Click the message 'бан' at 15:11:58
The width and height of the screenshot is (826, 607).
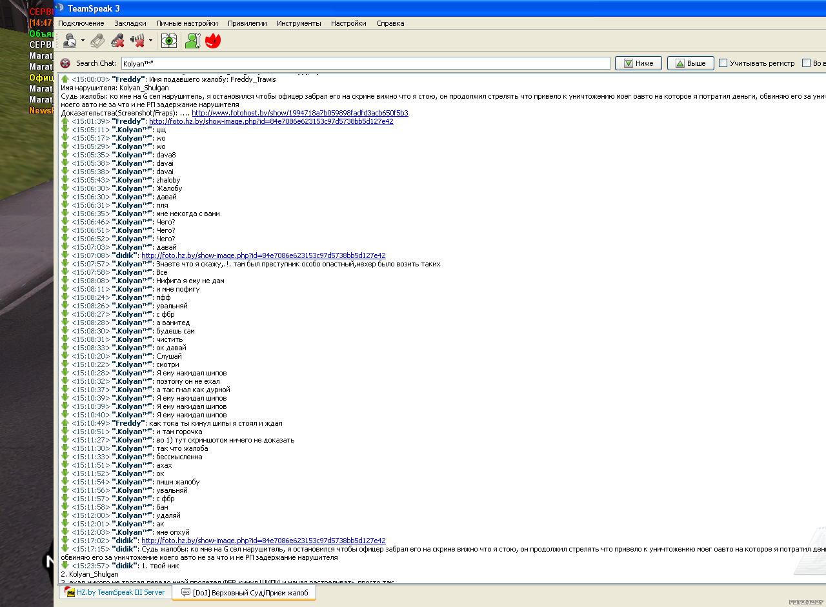tap(162, 507)
